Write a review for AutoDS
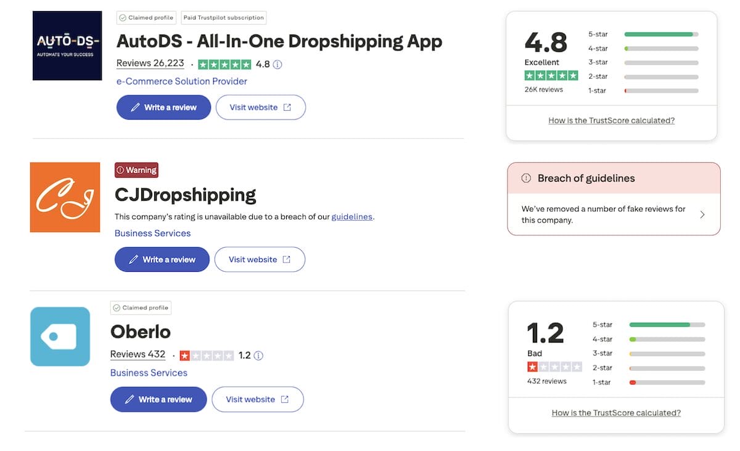Viewport: 740px width, 451px height. (x=163, y=107)
